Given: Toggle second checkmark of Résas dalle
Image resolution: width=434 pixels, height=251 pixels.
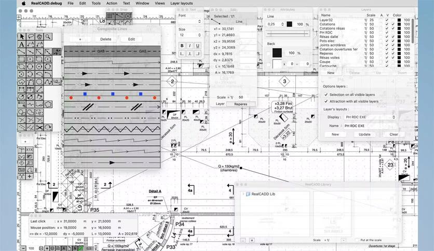Looking at the screenshot, I should point(393,37).
